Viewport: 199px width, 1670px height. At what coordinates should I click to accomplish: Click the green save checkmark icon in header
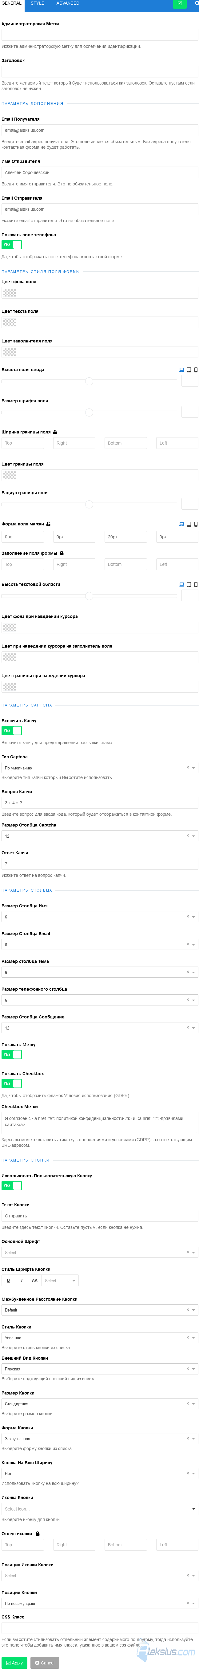click(x=180, y=4)
